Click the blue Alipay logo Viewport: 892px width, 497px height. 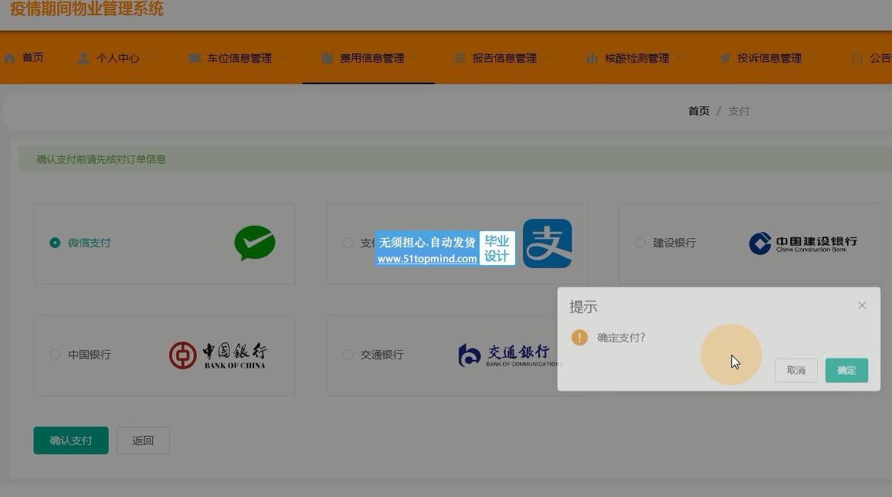(548, 243)
